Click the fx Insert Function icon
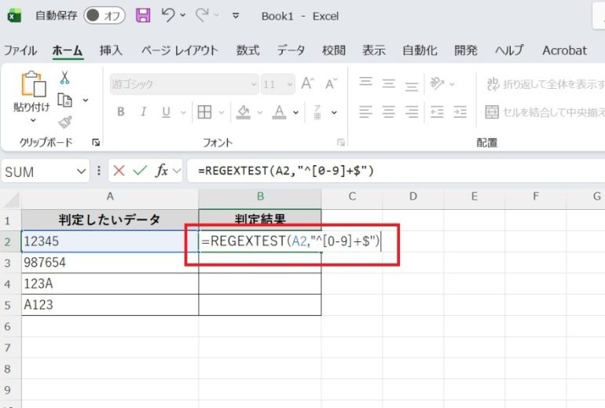The image size is (605, 408). click(162, 171)
